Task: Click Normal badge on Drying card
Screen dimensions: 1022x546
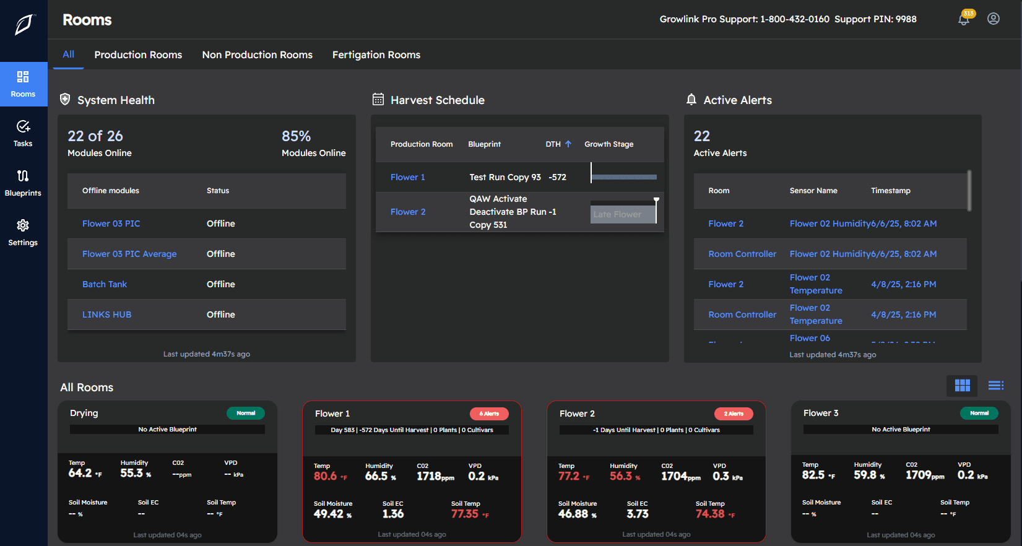Action: point(246,413)
